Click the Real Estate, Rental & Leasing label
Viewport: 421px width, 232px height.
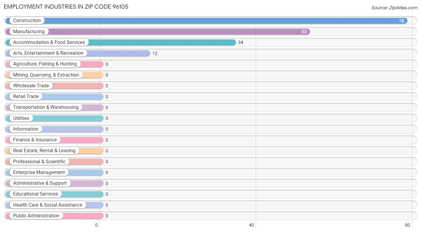pos(44,151)
